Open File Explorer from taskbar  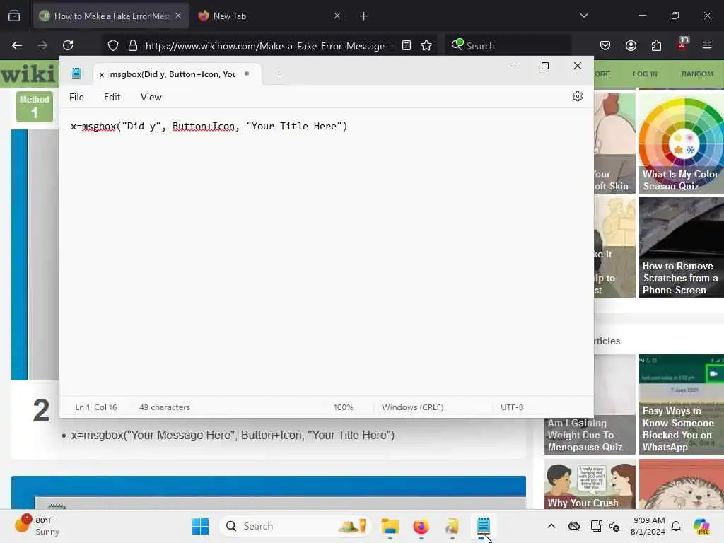[x=390, y=526]
